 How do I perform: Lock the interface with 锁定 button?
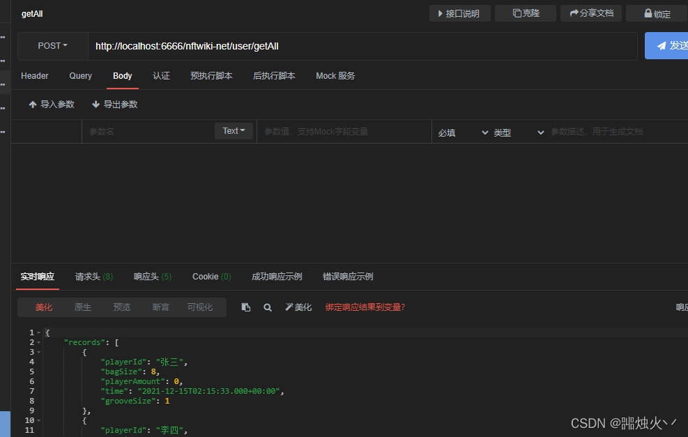(x=657, y=14)
